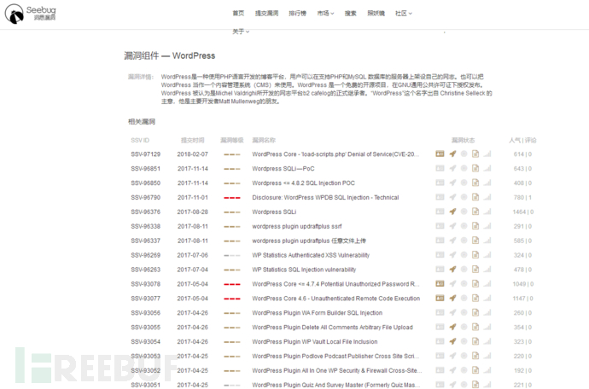Open the 排行榜 navigation item
This screenshot has width=589, height=389.
298,14
